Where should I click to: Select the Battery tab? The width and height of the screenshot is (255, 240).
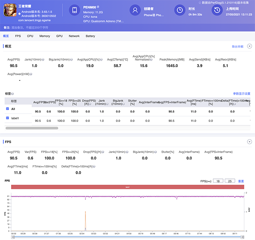click(x=90, y=36)
